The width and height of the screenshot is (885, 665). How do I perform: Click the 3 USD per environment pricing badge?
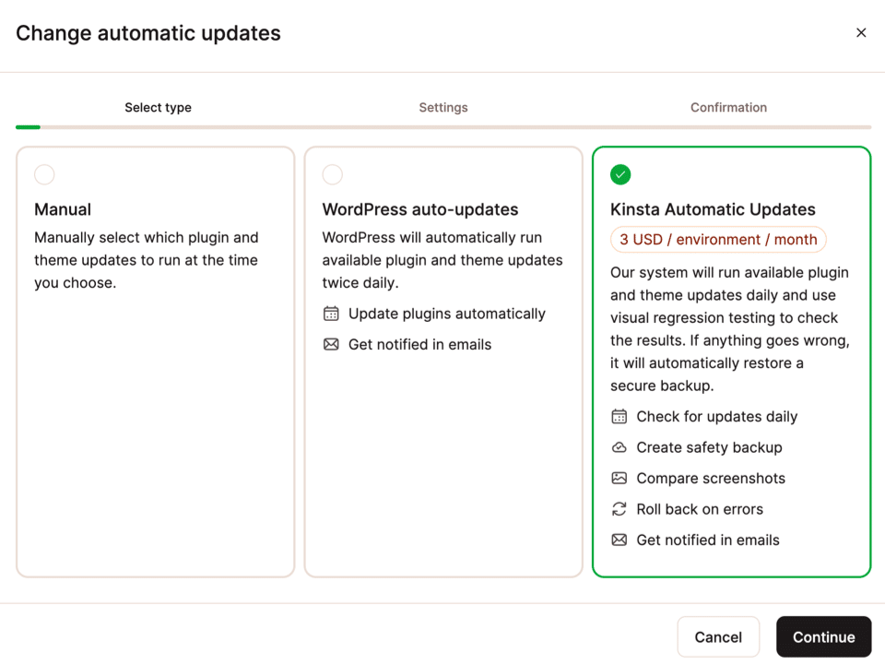click(718, 239)
